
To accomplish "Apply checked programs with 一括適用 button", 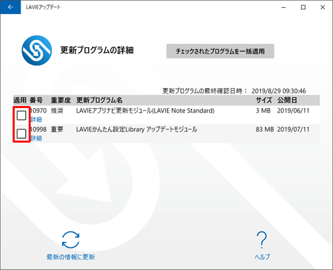I will click(220, 51).
